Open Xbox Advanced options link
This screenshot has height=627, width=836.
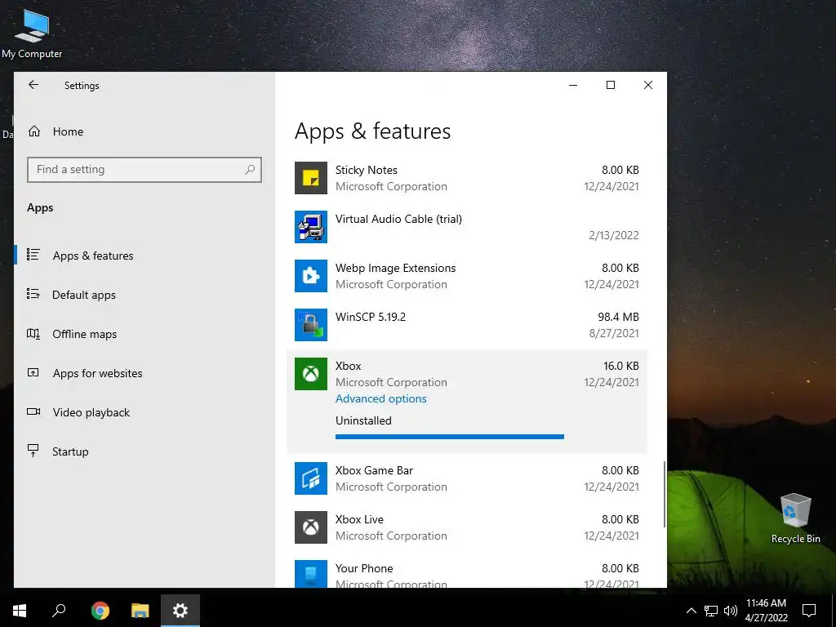click(x=380, y=398)
